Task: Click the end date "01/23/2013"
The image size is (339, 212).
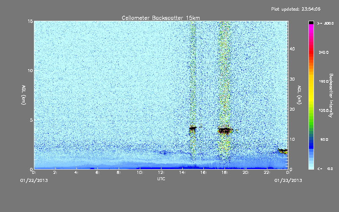Action: click(x=288, y=181)
